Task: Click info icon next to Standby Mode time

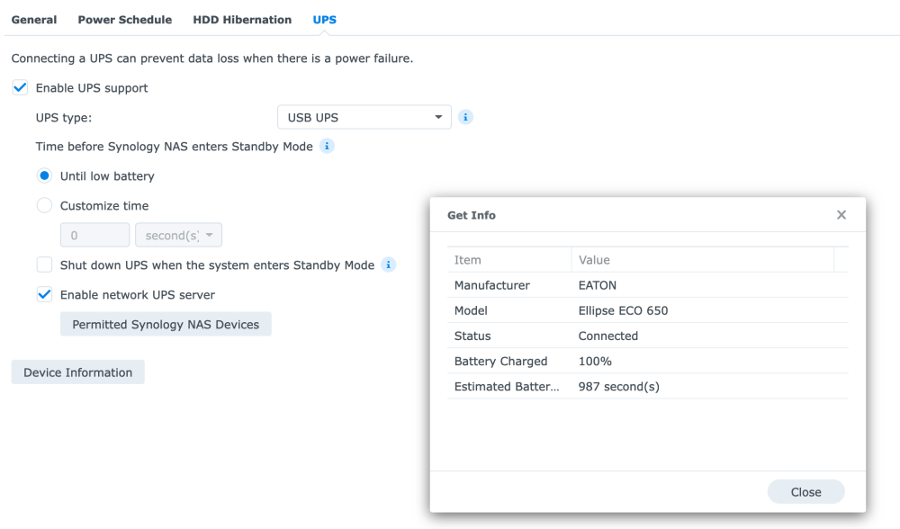Action: pos(328,146)
